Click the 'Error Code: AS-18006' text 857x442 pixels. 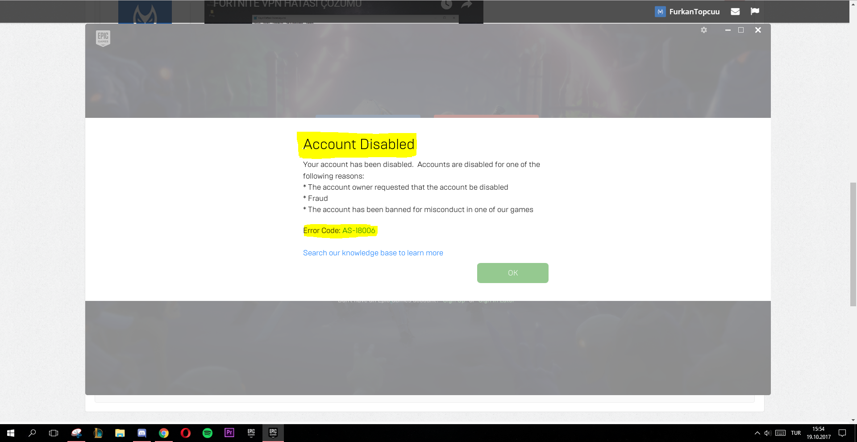tap(339, 230)
